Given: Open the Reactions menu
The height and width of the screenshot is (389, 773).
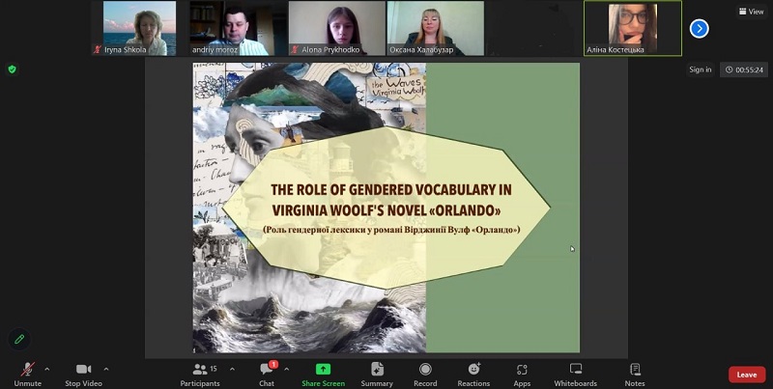Looking at the screenshot, I should click(473, 375).
